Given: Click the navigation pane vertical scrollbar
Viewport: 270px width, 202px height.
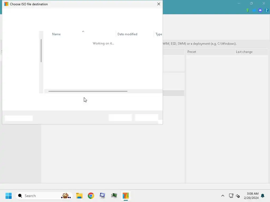Looking at the screenshot, I should point(41,50).
